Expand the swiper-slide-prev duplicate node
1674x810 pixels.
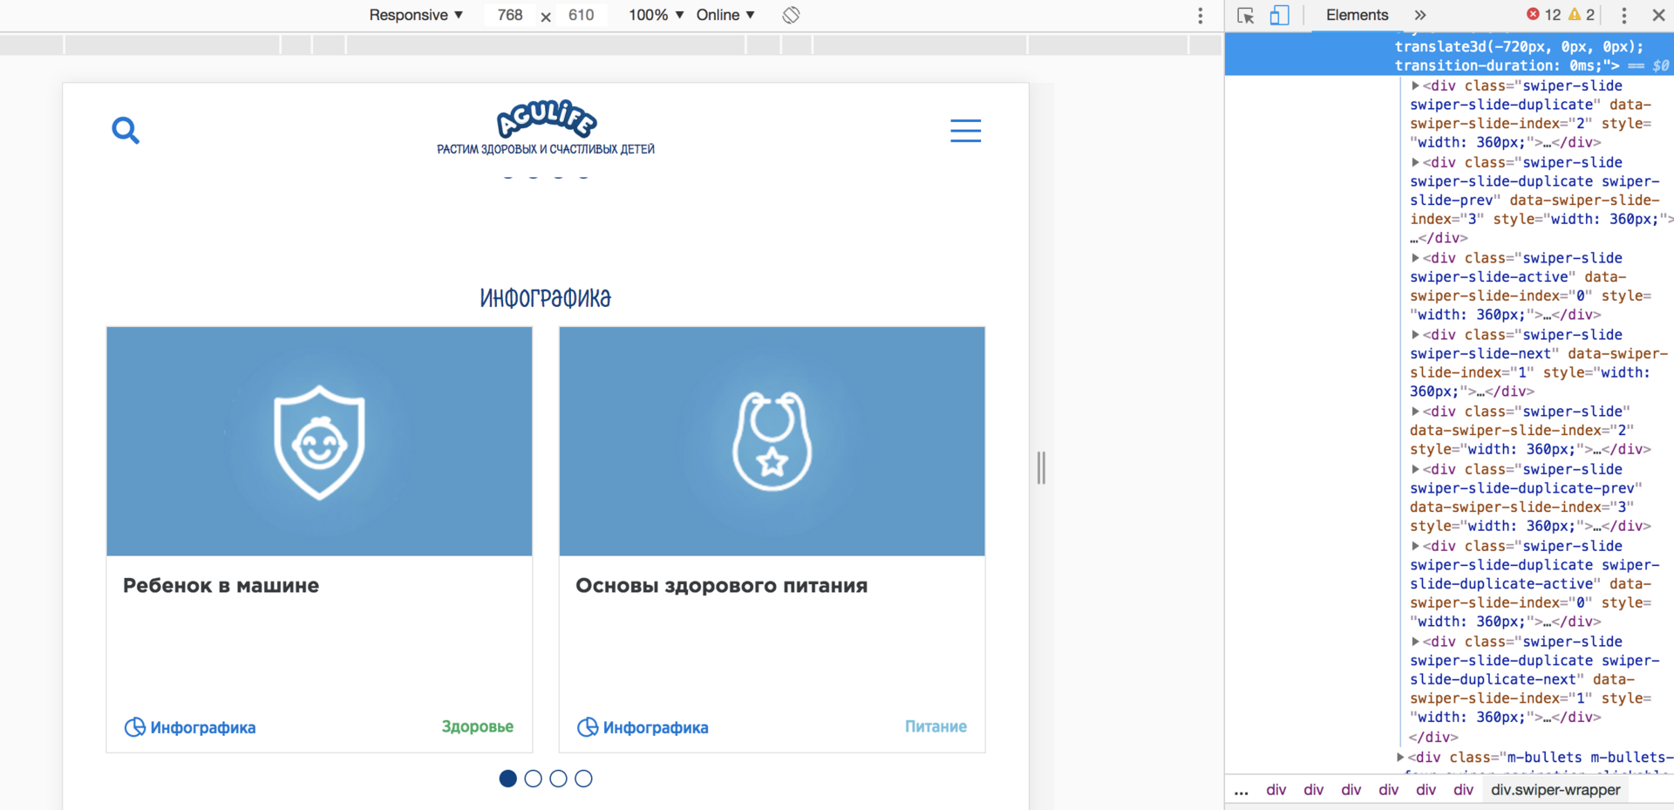point(1415,162)
